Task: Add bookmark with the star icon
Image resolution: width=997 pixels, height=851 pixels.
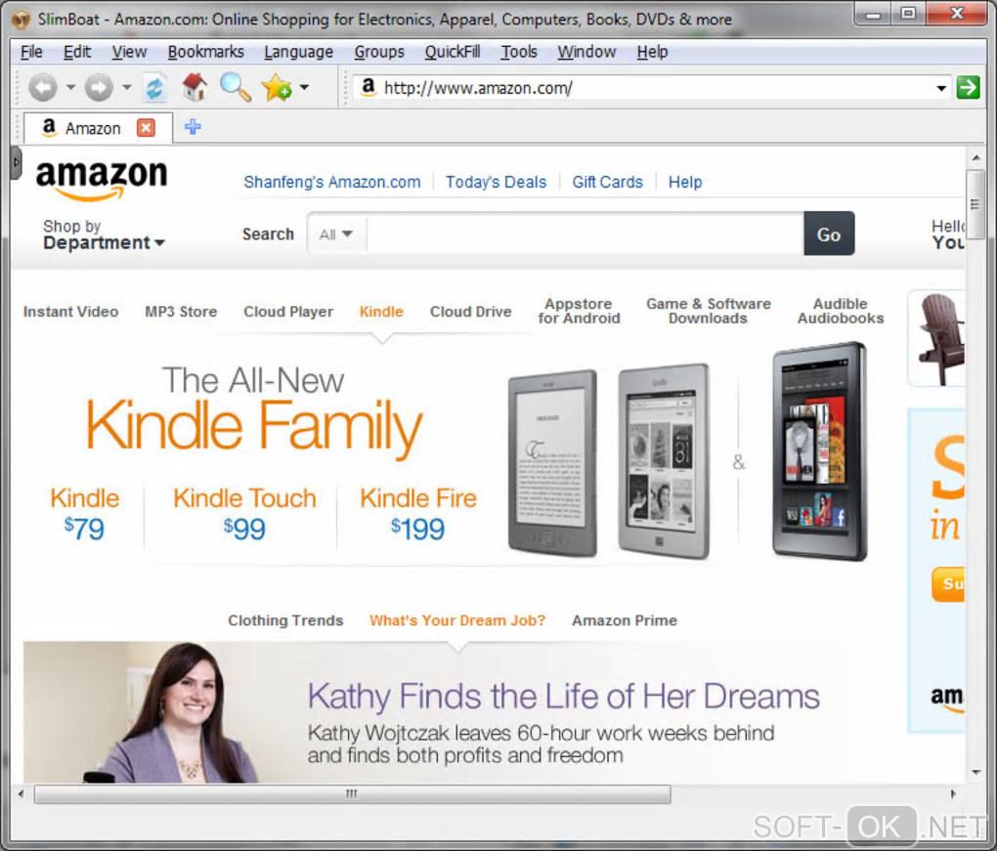Action: tap(277, 87)
